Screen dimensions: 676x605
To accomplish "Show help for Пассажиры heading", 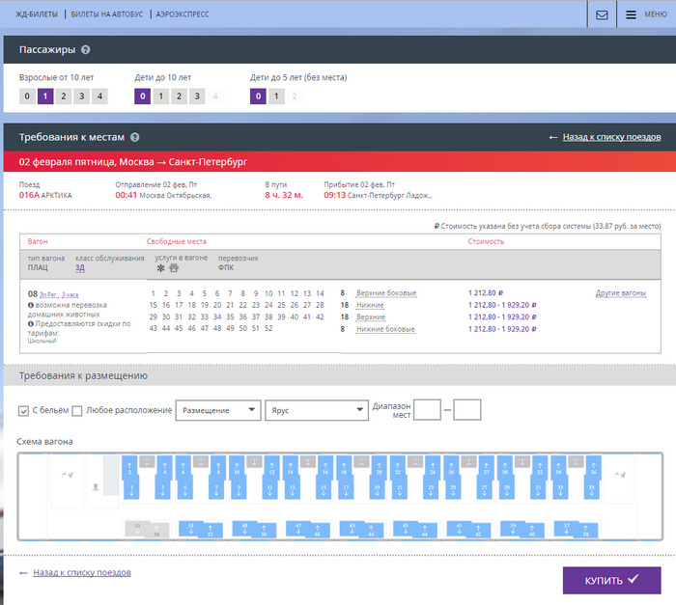I will [x=85, y=49].
